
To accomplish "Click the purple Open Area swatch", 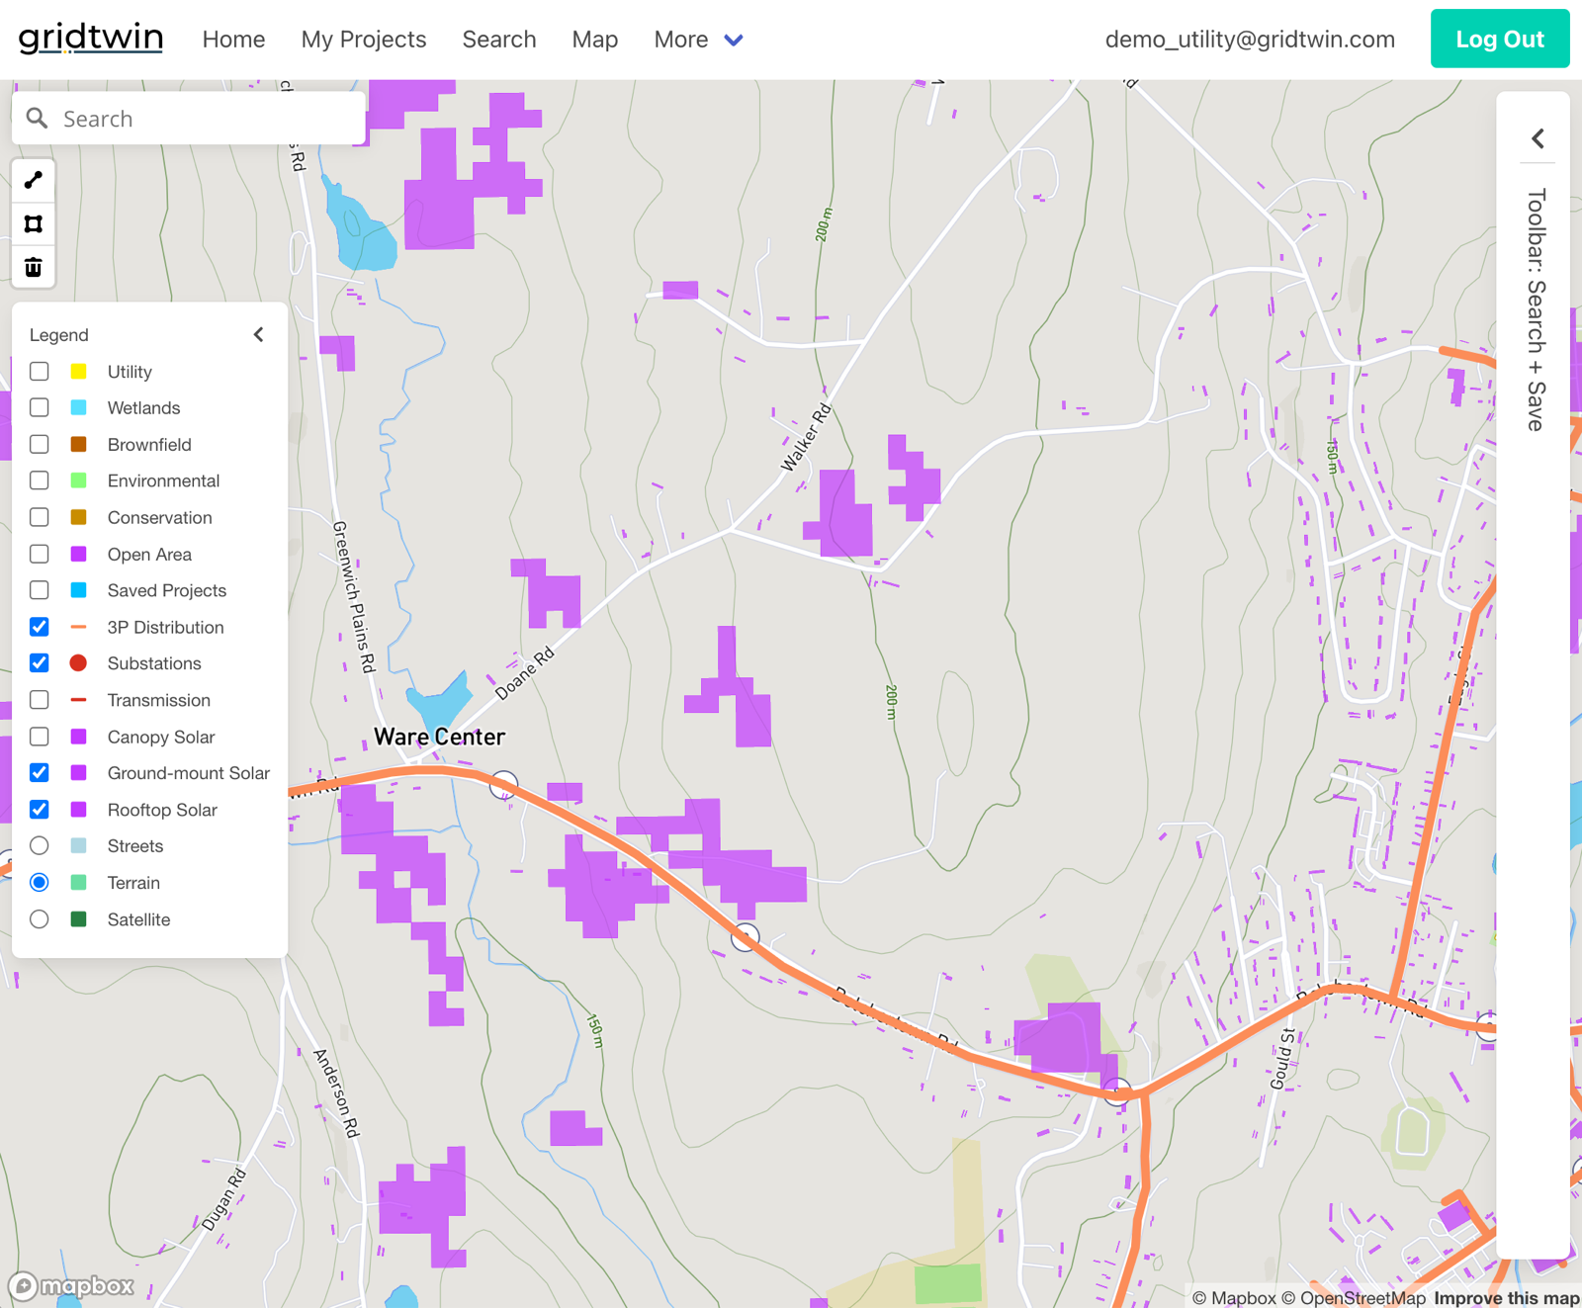I will click(79, 554).
